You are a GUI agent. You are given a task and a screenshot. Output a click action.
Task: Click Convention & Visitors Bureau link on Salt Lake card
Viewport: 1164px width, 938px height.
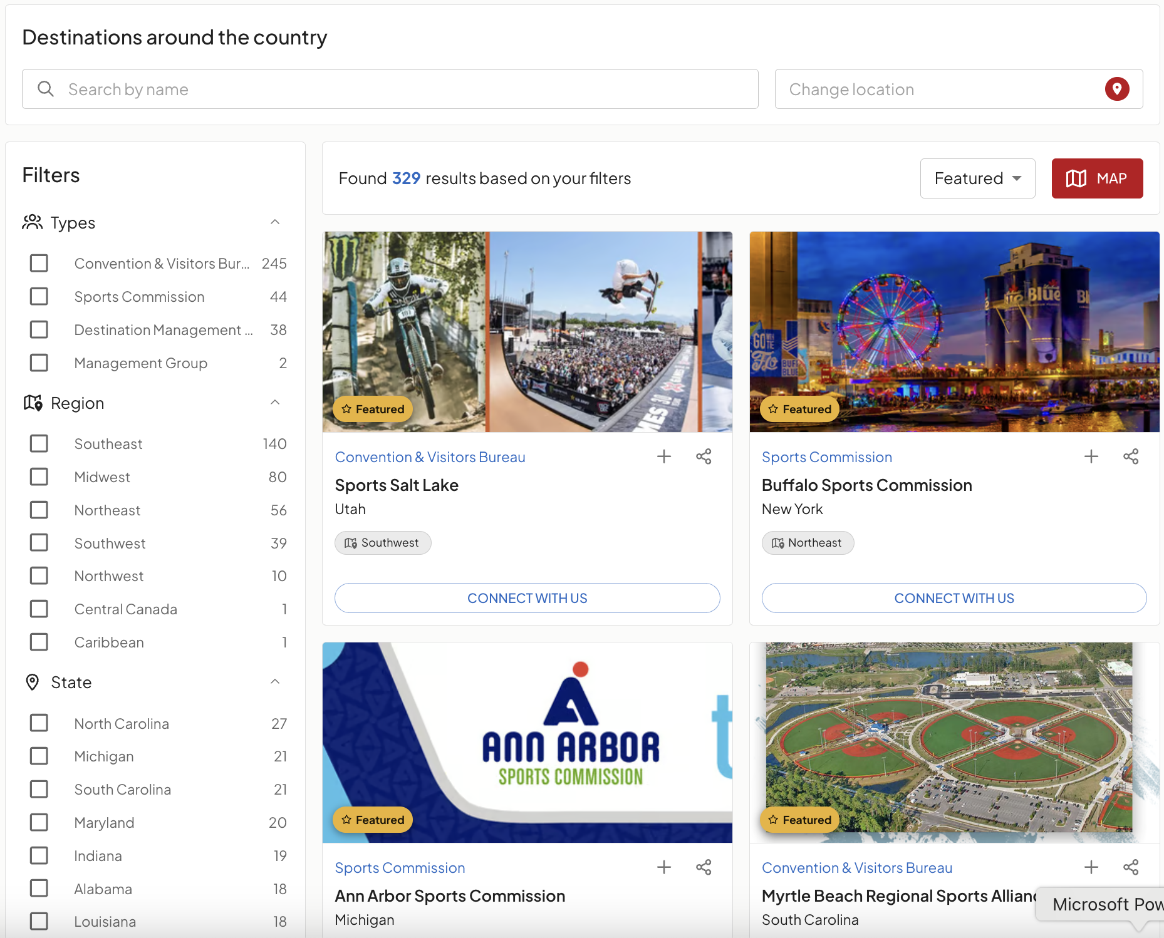coord(430,457)
